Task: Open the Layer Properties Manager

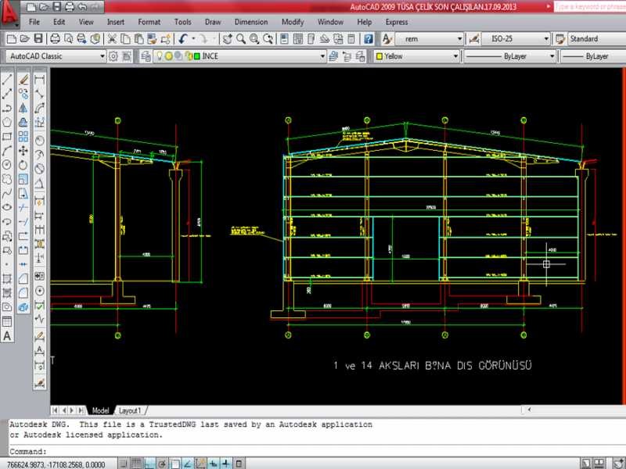Action: coord(146,56)
